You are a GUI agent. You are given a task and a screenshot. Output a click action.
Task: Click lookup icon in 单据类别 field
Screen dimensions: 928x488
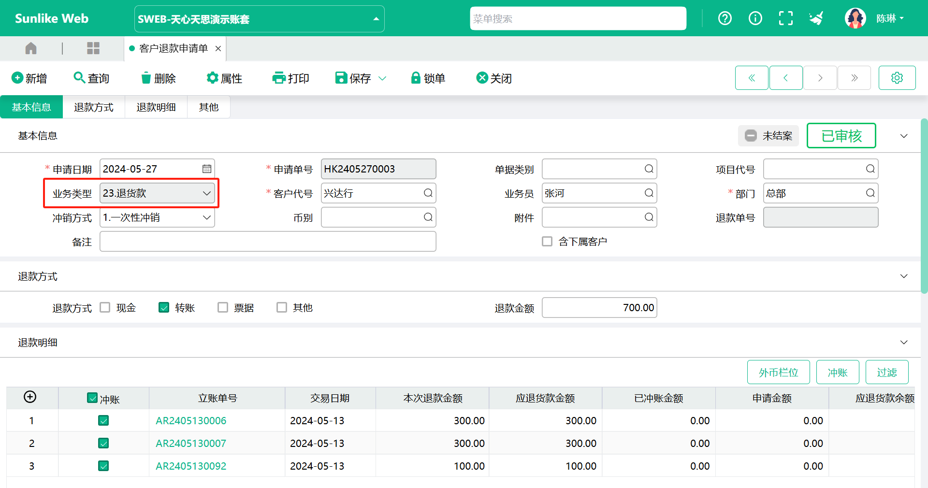649,169
